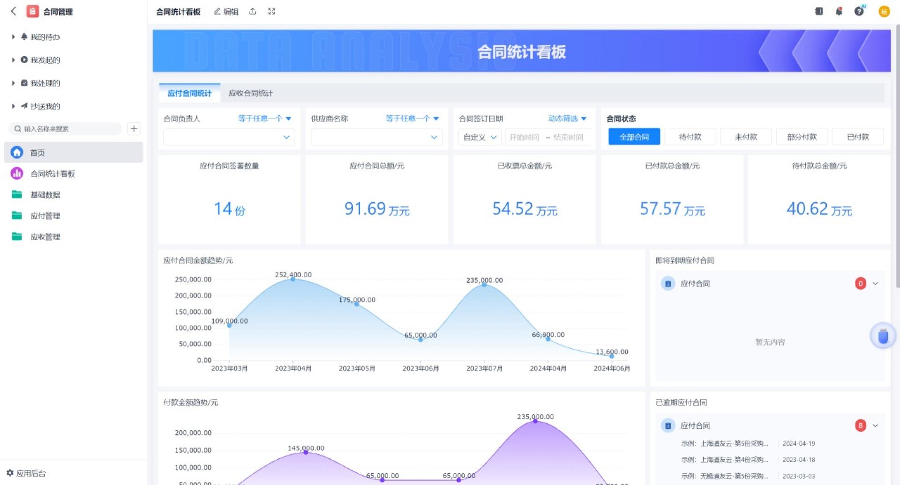
Task: Open the notification bell icon
Action: pos(839,11)
